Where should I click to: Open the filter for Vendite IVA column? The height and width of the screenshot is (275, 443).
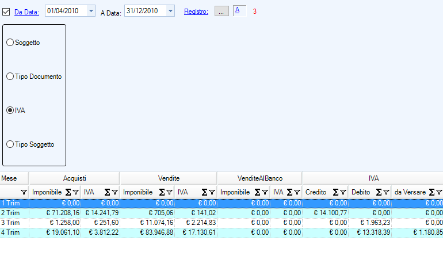click(x=211, y=192)
